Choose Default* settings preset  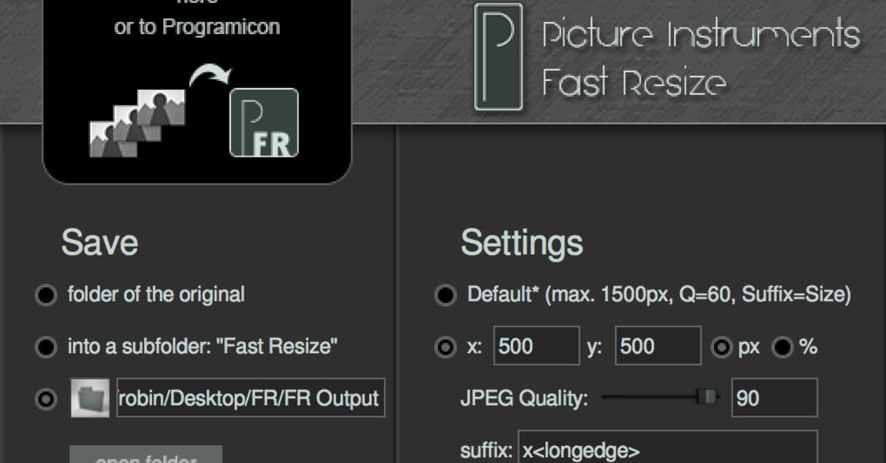click(445, 296)
